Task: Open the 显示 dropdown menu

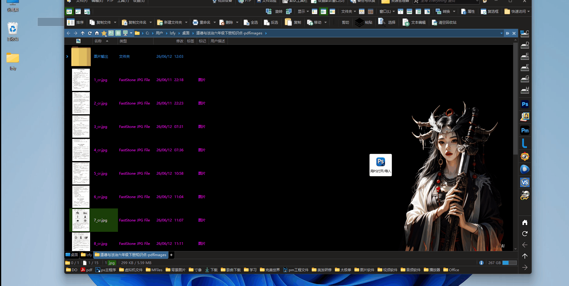Action: click(303, 12)
